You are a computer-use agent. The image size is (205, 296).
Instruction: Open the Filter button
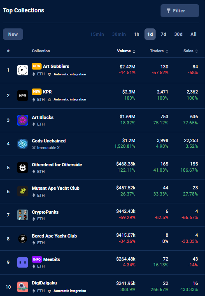180,11
